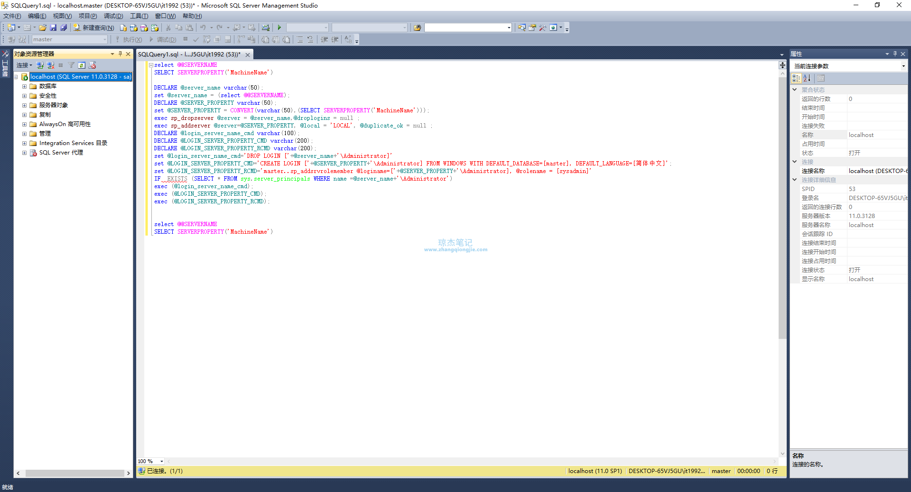The height and width of the screenshot is (492, 911).
Task: Save the query with the floppy disk icon
Action: click(x=53, y=28)
